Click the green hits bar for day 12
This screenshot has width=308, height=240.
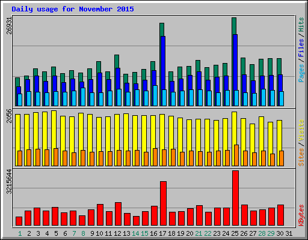tap(117, 61)
